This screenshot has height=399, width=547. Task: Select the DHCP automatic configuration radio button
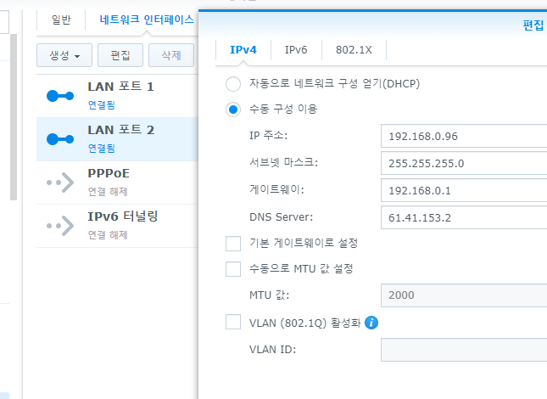pos(233,84)
